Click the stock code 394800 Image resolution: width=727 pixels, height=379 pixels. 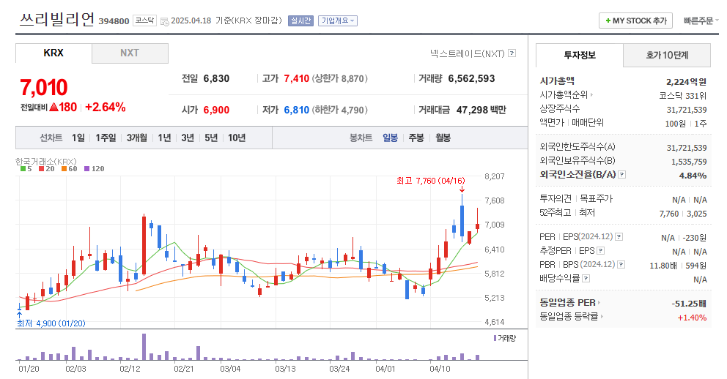(x=114, y=21)
